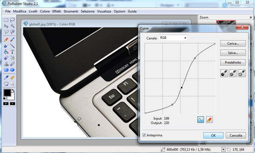Select the Eyedropper color picker tool

tap(6, 78)
